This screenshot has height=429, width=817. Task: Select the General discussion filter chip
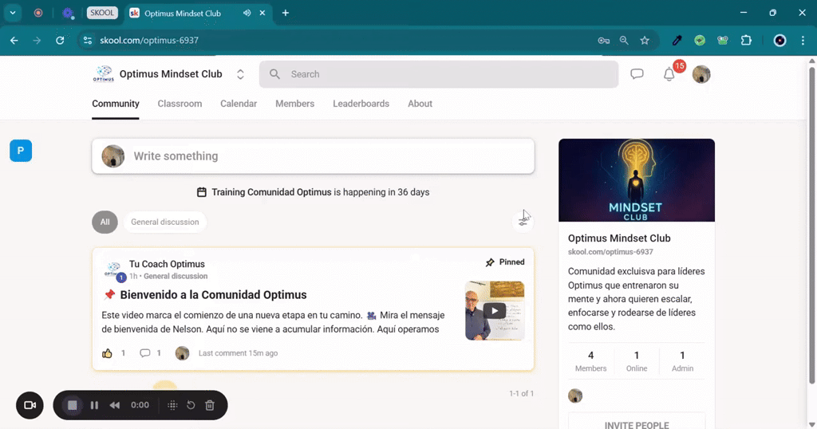point(164,222)
